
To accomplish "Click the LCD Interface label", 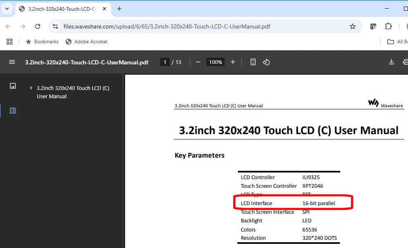I will point(256,203).
